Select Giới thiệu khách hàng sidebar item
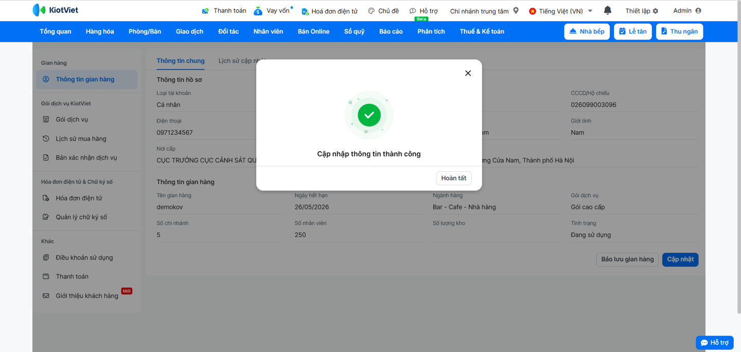Image resolution: width=741 pixels, height=352 pixels. click(x=86, y=296)
